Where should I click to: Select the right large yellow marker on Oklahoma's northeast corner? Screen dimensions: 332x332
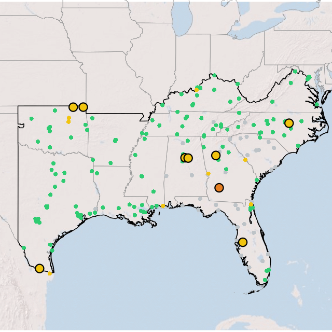pyautogui.click(x=83, y=107)
